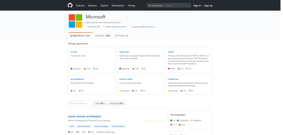Click the azure topic tag
The image size is (283, 135).
(72, 126)
